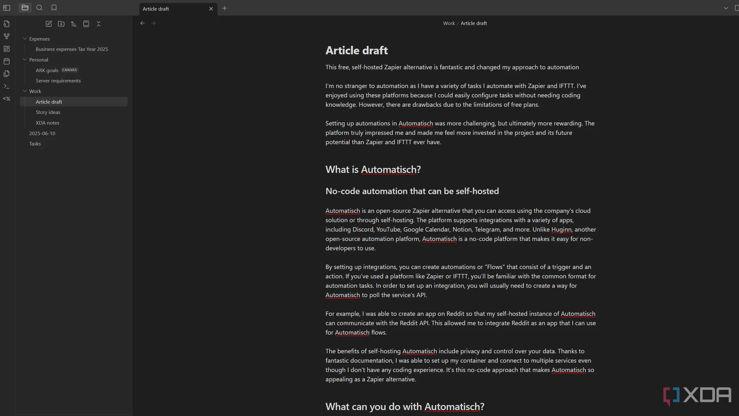739x416 pixels.
Task: Select the Article draft tab
Action: 178,9
